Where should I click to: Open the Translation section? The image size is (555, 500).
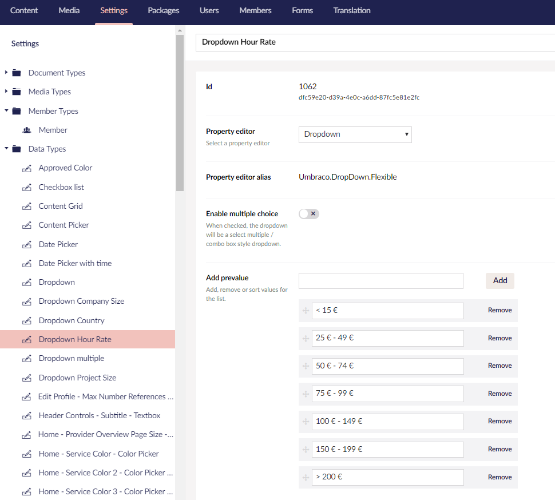coord(351,10)
